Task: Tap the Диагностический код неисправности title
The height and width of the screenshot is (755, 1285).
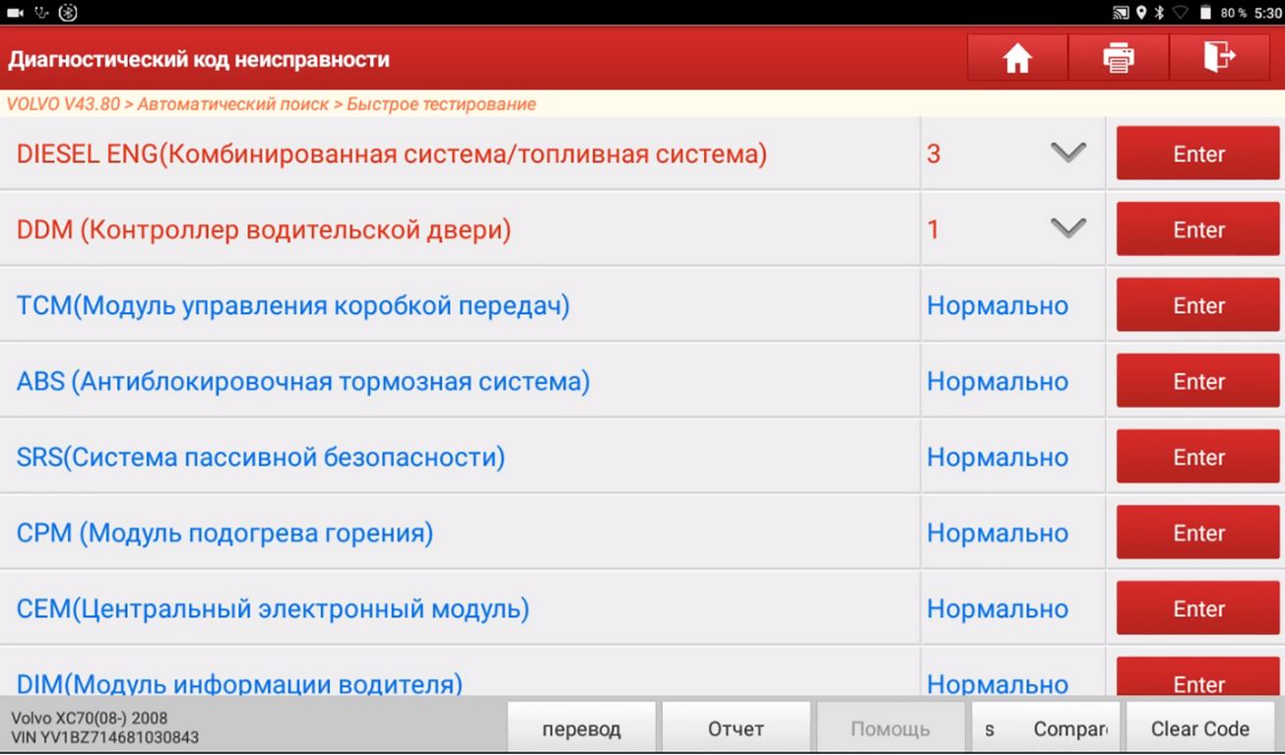Action: [x=199, y=60]
